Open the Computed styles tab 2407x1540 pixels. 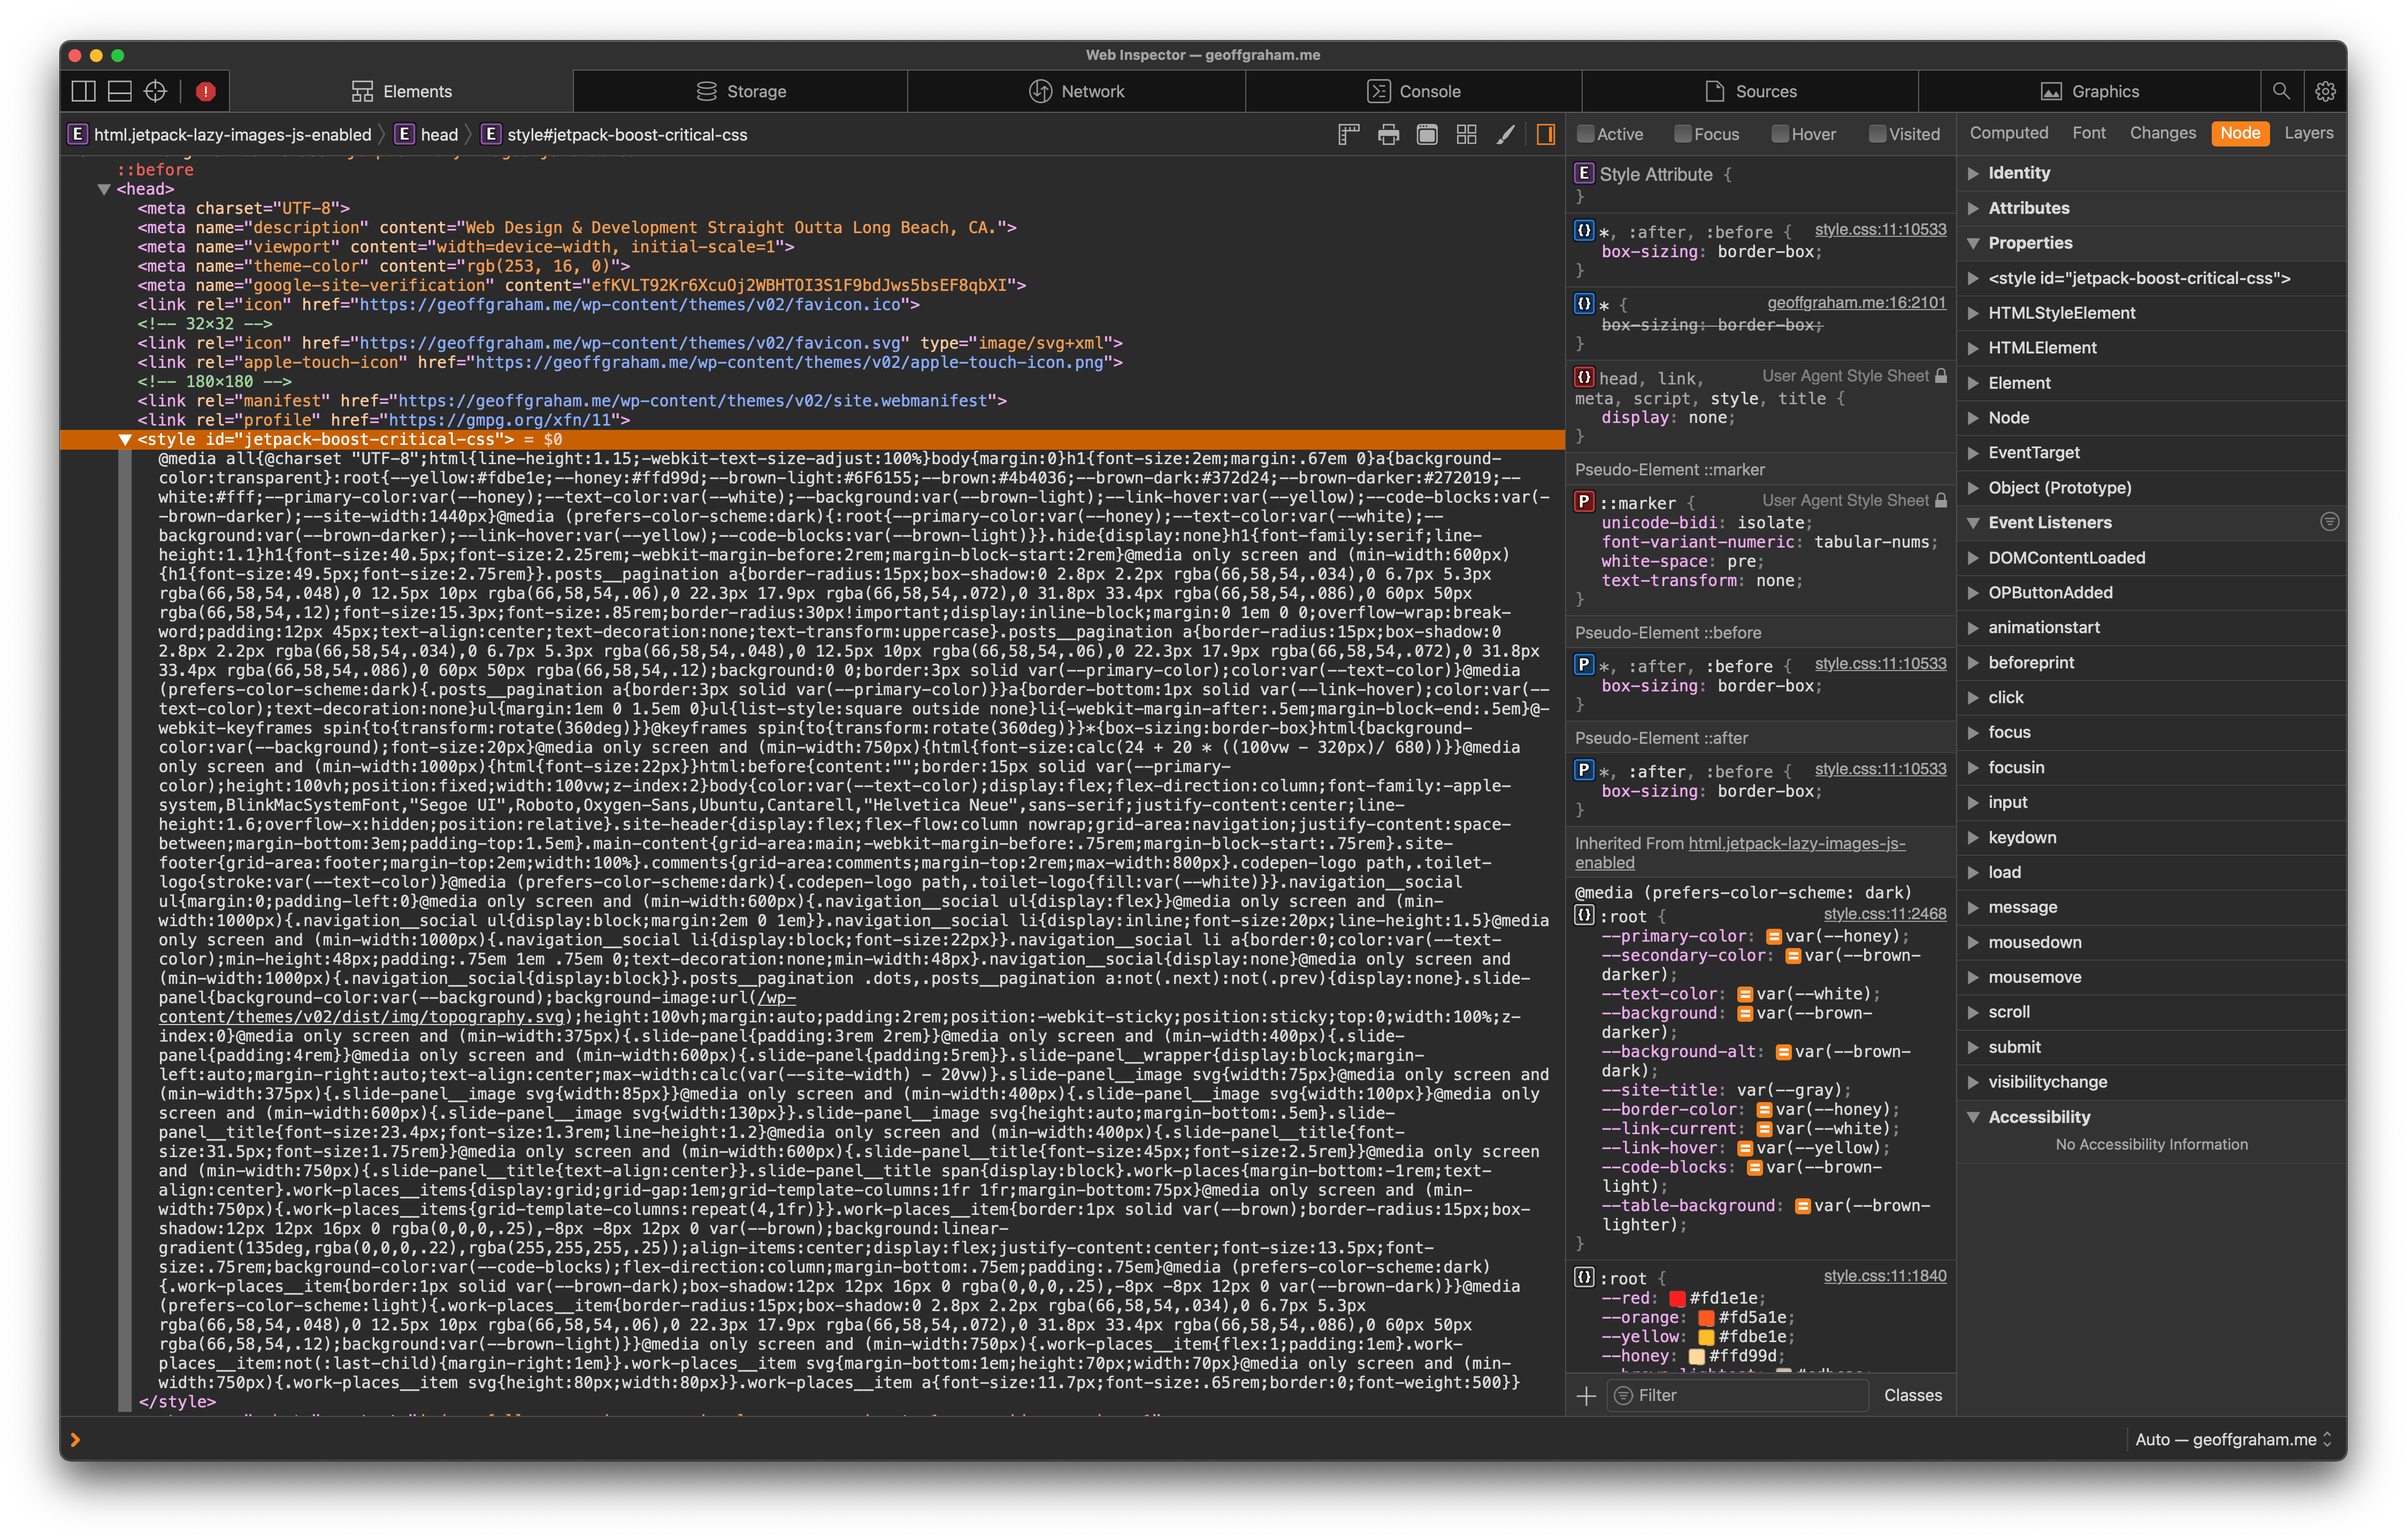point(2009,132)
